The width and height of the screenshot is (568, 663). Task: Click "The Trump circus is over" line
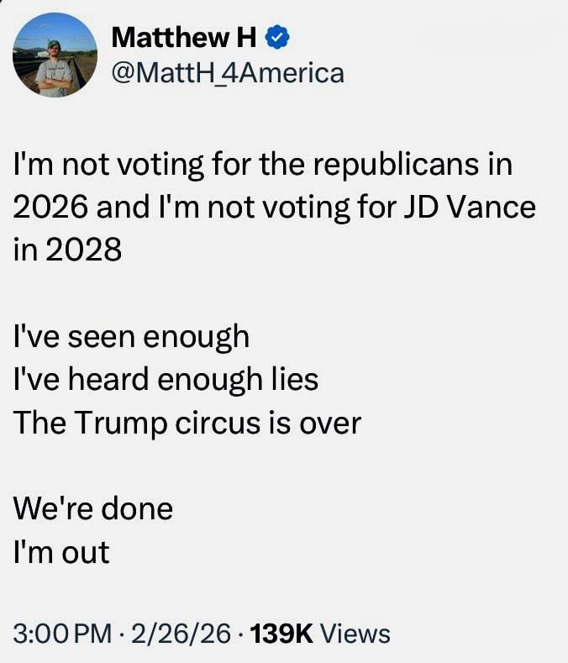click(187, 423)
